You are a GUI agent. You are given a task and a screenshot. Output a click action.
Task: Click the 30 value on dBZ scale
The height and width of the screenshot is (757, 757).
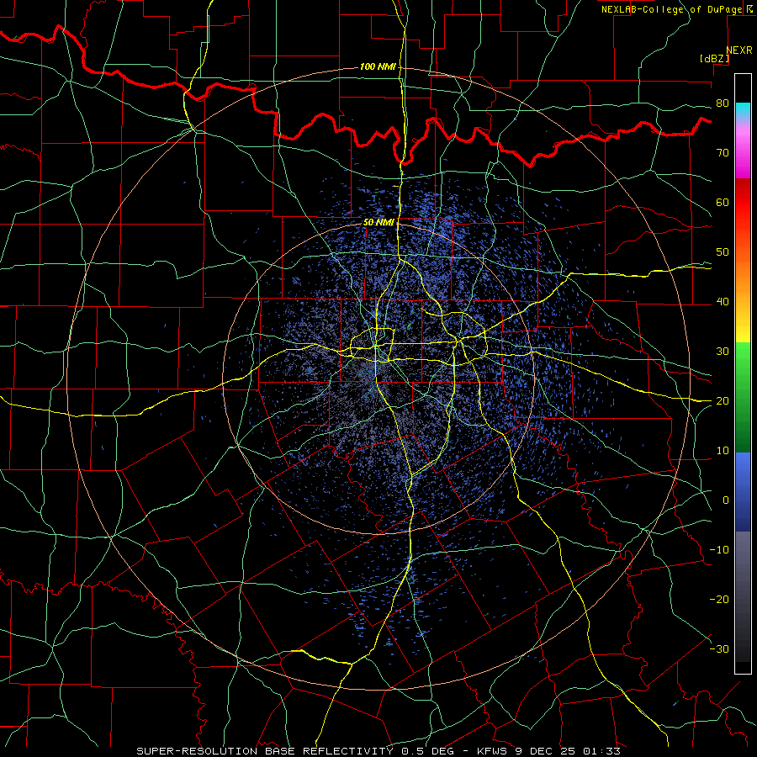723,352
